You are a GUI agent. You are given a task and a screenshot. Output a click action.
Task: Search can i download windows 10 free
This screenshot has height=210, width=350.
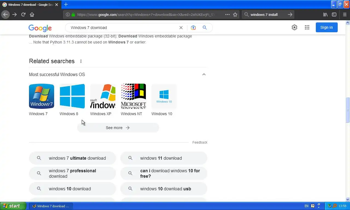point(164,173)
